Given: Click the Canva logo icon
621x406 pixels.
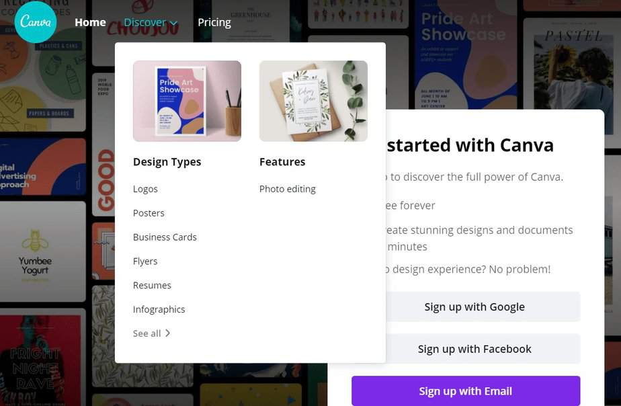Looking at the screenshot, I should pos(36,22).
